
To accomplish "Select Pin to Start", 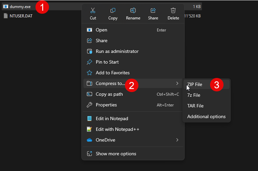I will 107,62.
